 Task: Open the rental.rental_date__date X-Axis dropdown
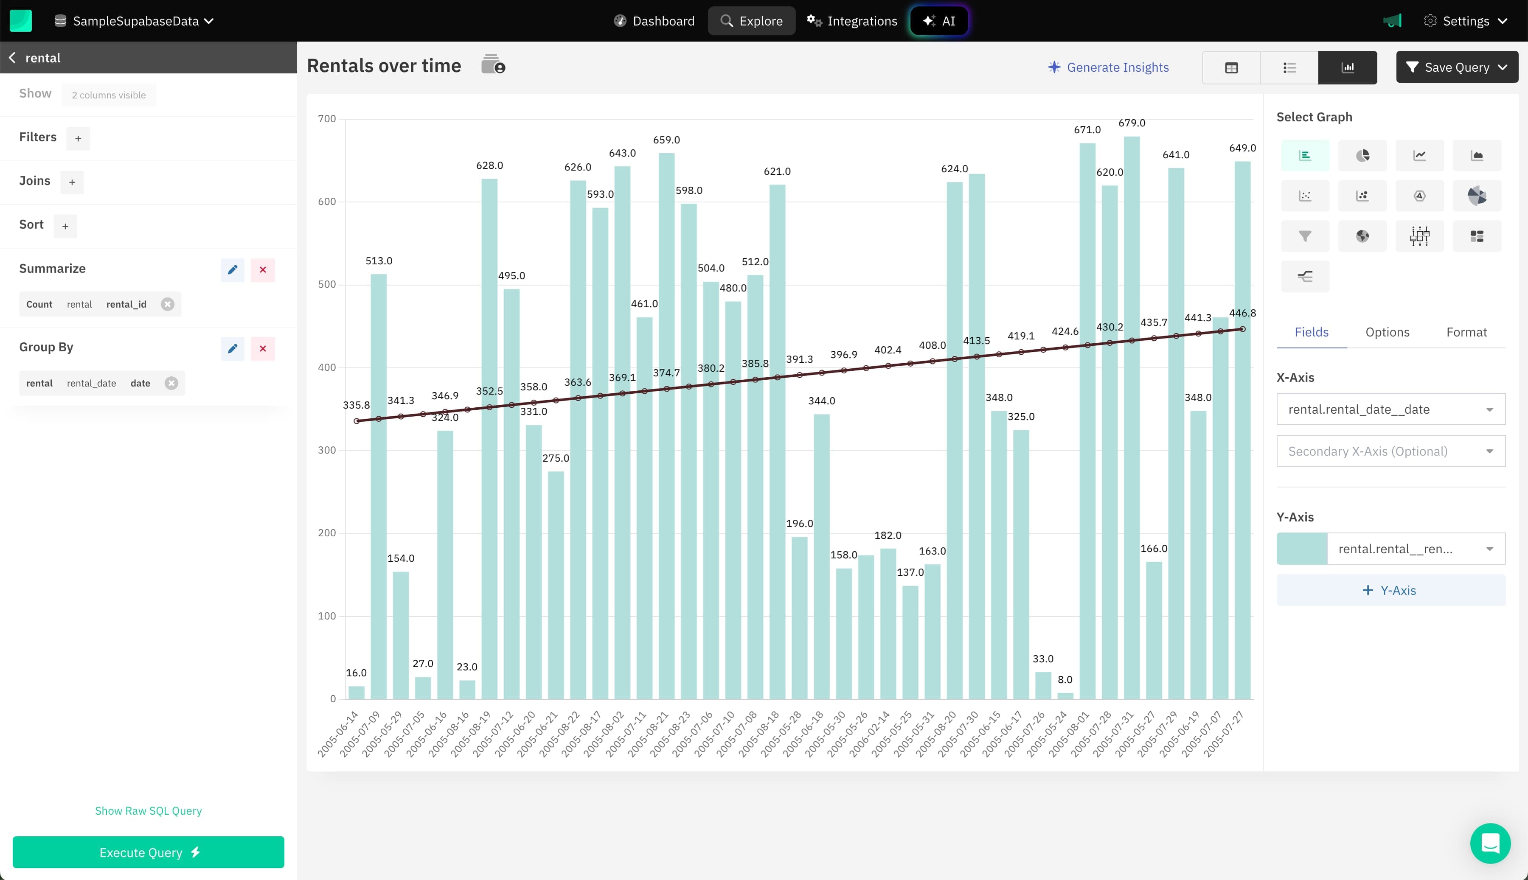pos(1390,409)
